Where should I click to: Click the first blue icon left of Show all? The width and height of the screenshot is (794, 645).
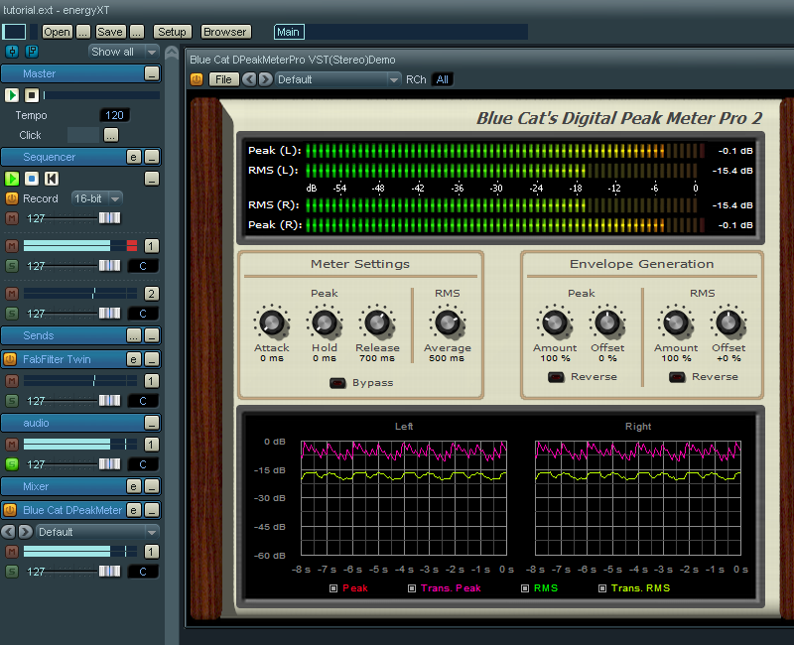coord(12,52)
